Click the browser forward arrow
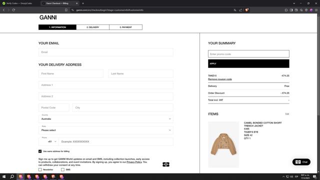320x180 pixels. 8,10
